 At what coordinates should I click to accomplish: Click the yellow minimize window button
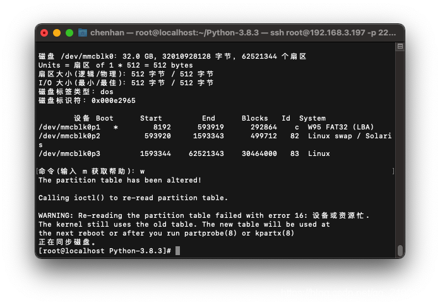coord(57,33)
